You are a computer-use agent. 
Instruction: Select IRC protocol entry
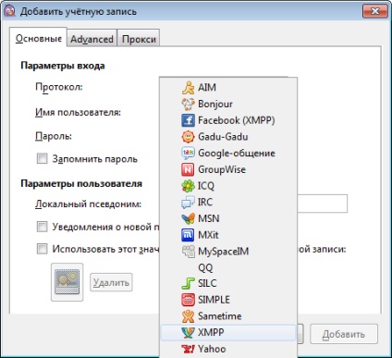pos(228,202)
